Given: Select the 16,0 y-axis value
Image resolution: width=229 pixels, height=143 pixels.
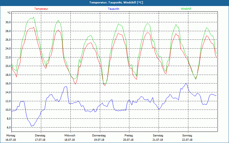Looking at the screenshot, I should (8, 84).
